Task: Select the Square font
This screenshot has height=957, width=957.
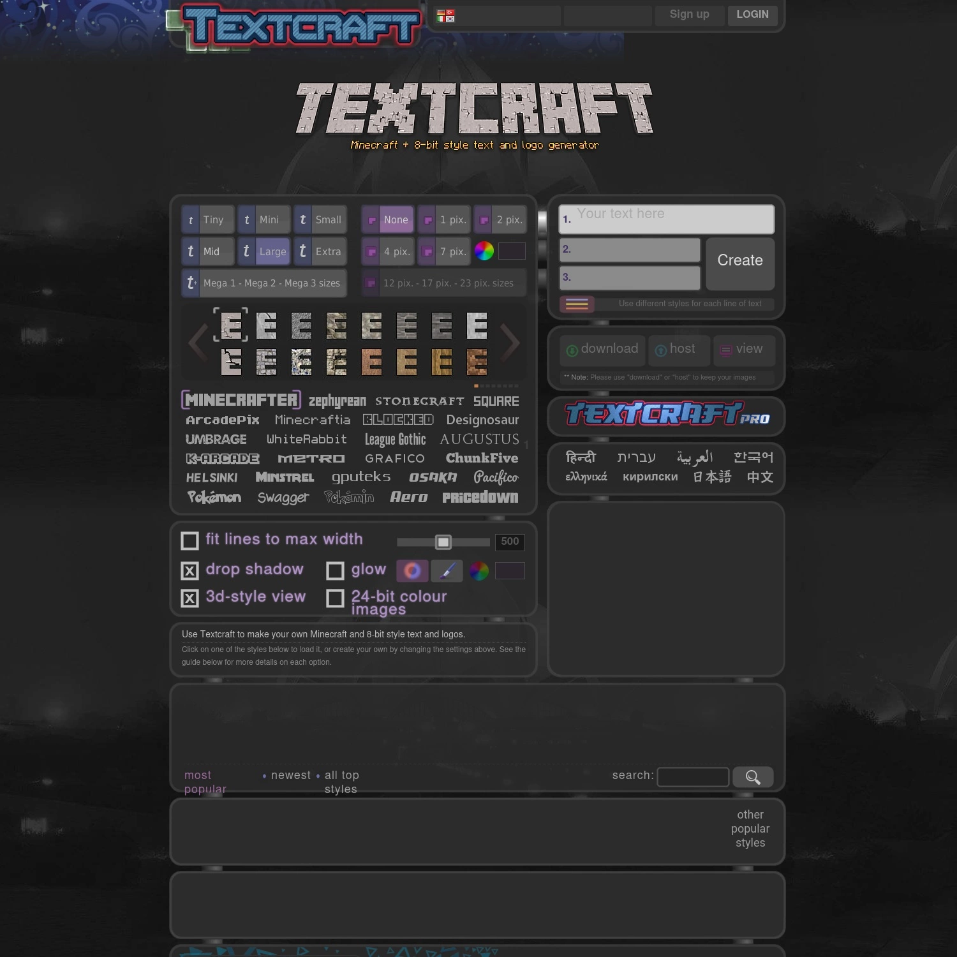Action: (496, 401)
